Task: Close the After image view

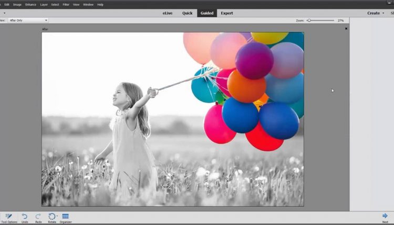Action: (346, 29)
